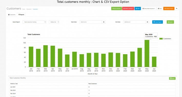
Task: Click the Home breadcrumb link
Action: [24, 9]
